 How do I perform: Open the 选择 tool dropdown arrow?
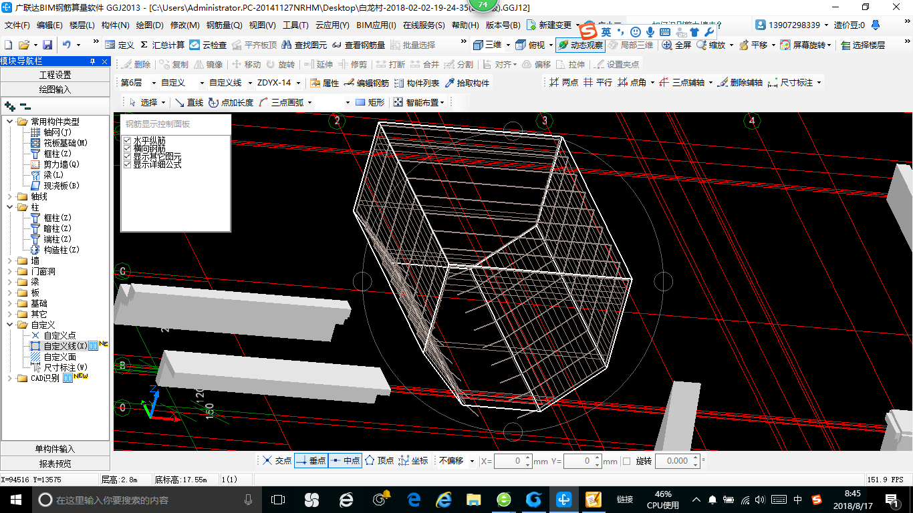click(x=164, y=103)
